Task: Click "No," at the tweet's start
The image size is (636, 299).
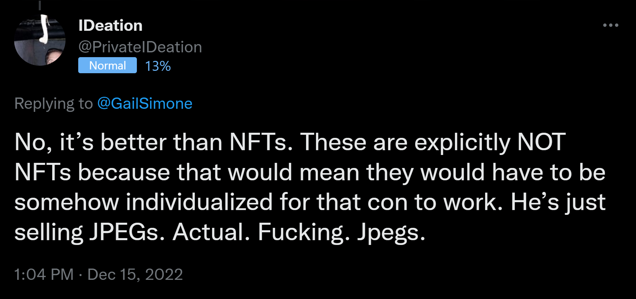Action: pyautogui.click(x=33, y=142)
